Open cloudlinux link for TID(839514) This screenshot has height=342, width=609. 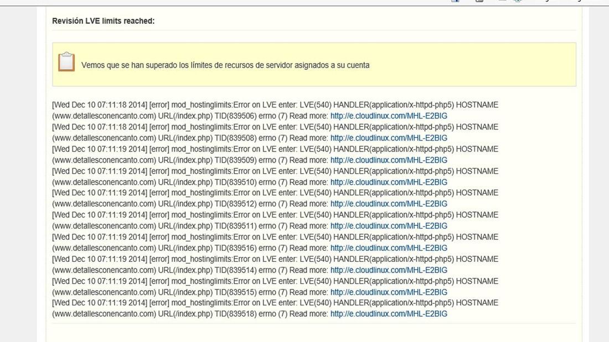(x=389, y=270)
